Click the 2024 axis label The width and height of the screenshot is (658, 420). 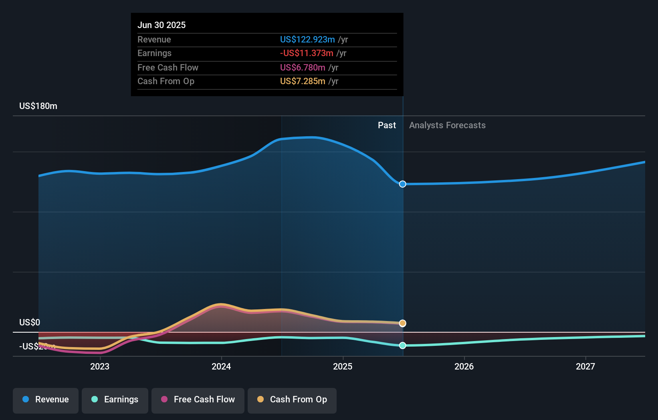(x=222, y=366)
